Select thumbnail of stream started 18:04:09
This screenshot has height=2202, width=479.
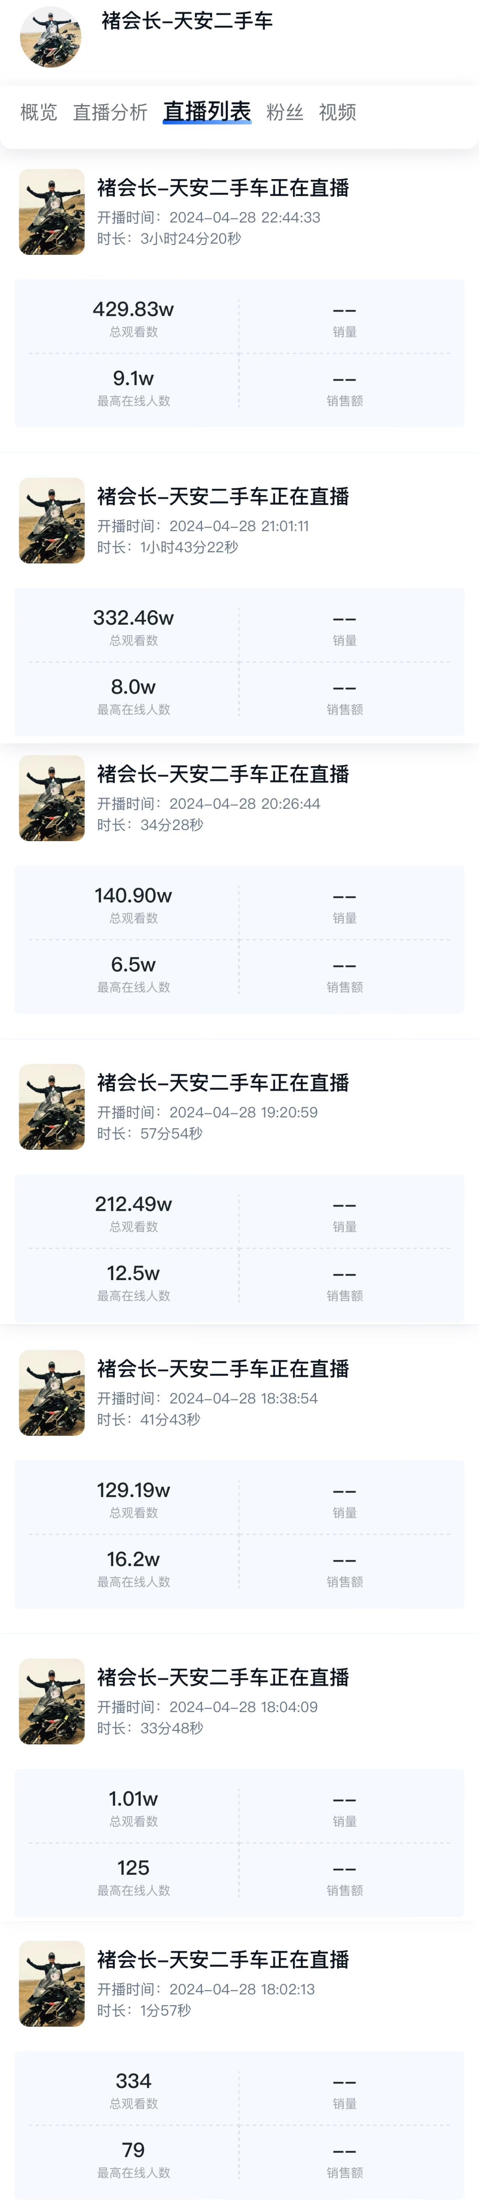[52, 1702]
